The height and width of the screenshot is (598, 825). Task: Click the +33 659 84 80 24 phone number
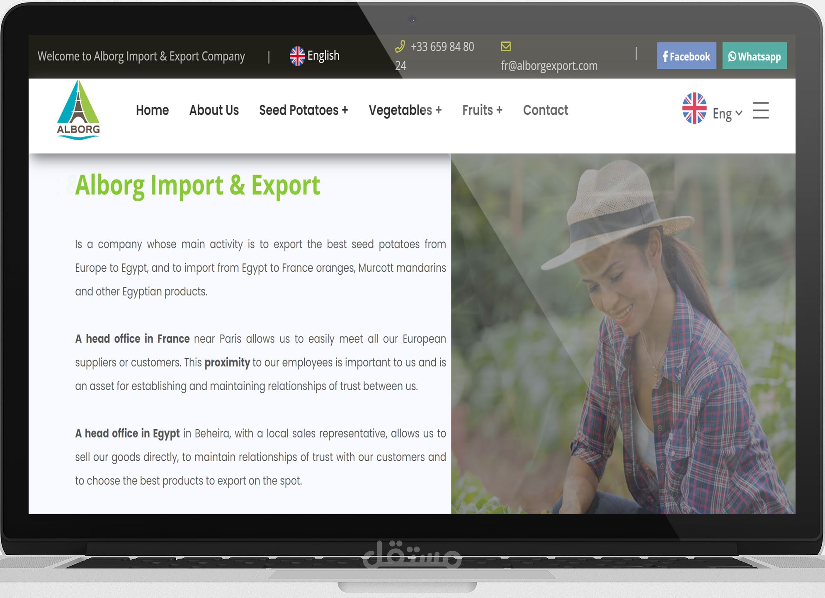(434, 56)
